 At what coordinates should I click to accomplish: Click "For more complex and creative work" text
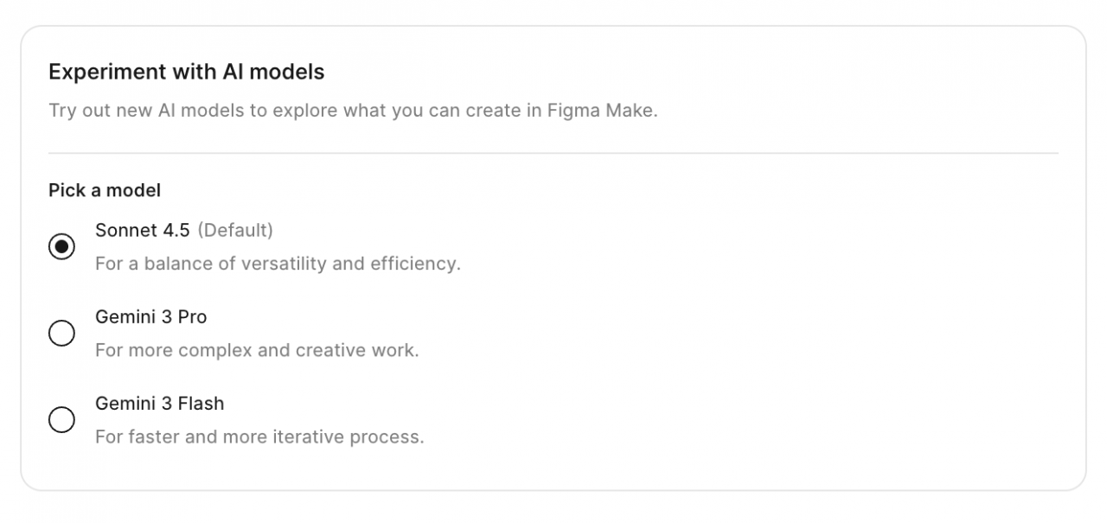coord(256,350)
